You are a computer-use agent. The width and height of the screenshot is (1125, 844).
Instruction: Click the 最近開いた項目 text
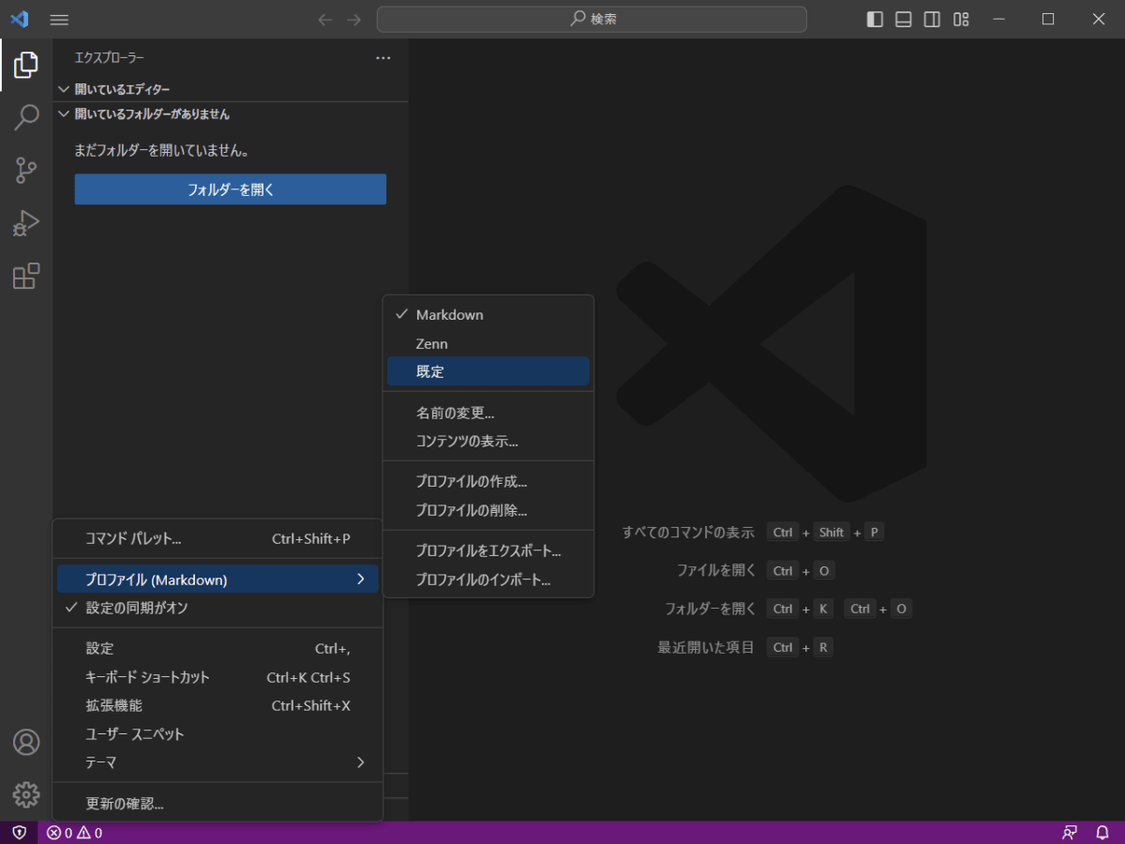(x=706, y=647)
